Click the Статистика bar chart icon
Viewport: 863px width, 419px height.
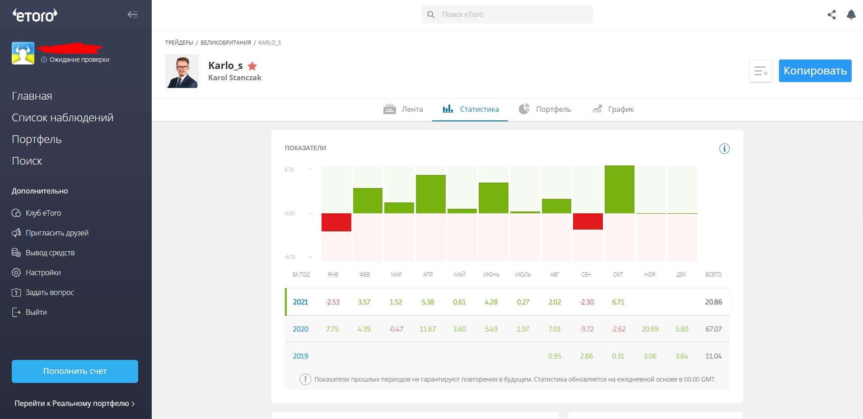448,109
